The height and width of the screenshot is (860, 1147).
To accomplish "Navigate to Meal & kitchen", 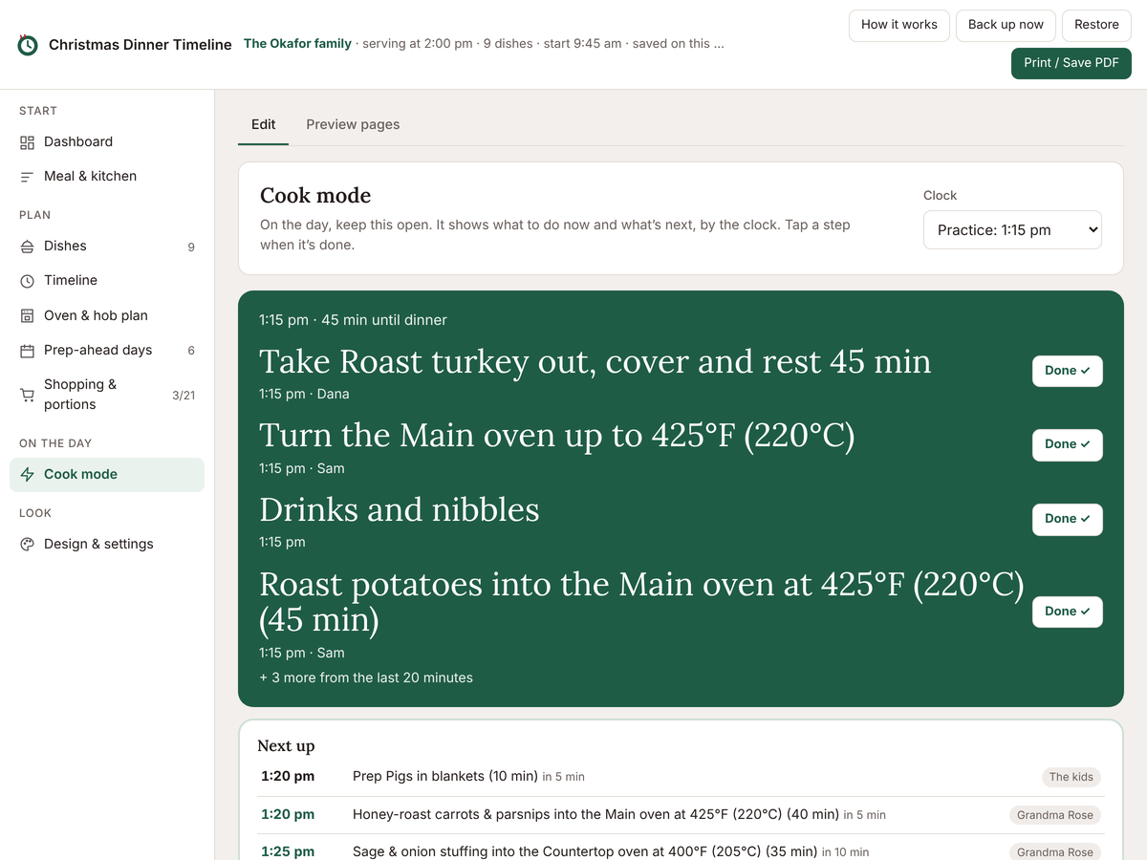I will pos(107,177).
